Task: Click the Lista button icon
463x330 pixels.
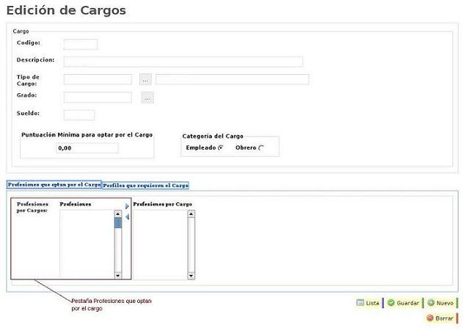Action: 360,303
